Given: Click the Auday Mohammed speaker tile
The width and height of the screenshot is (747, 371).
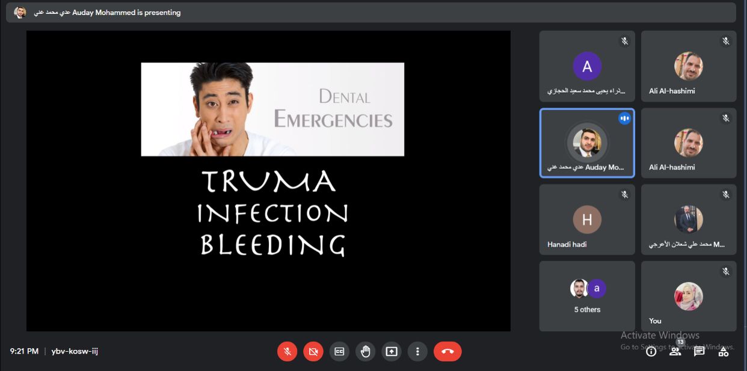Looking at the screenshot, I should (x=587, y=143).
